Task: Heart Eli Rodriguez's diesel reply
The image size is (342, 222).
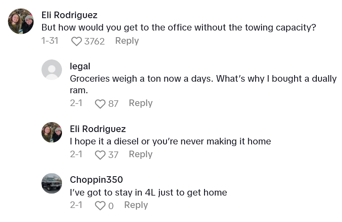Action: coord(100,155)
